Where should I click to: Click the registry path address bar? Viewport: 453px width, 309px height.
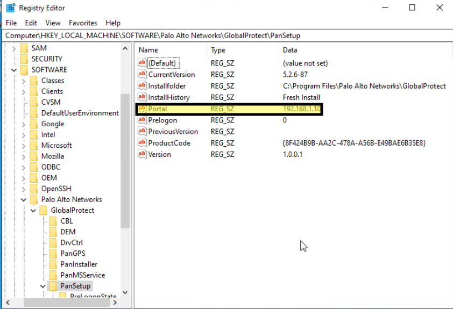click(228, 35)
